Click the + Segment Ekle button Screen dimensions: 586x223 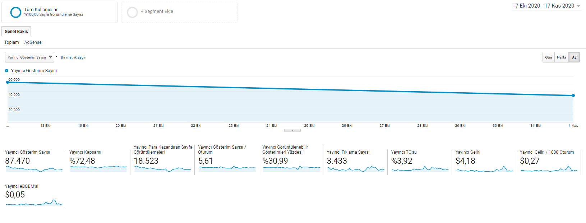tap(157, 11)
